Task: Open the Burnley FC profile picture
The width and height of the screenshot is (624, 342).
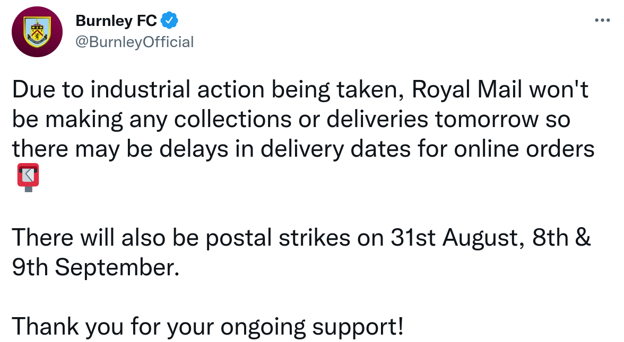Action: (37, 31)
